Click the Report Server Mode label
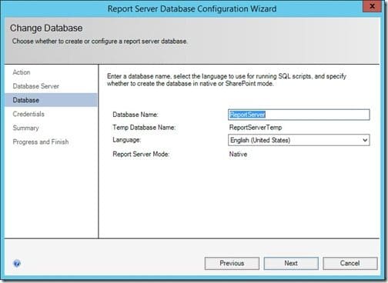The width and height of the screenshot is (388, 283). pos(141,155)
